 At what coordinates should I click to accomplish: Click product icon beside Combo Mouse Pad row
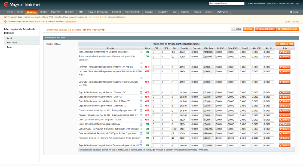(x=141, y=129)
